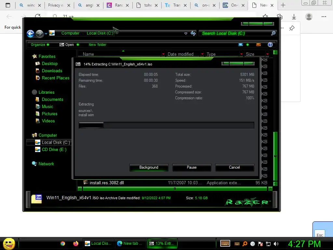Screen dimensions: 333x250
Task: Click the extraction progress bar
Action: (166, 125)
